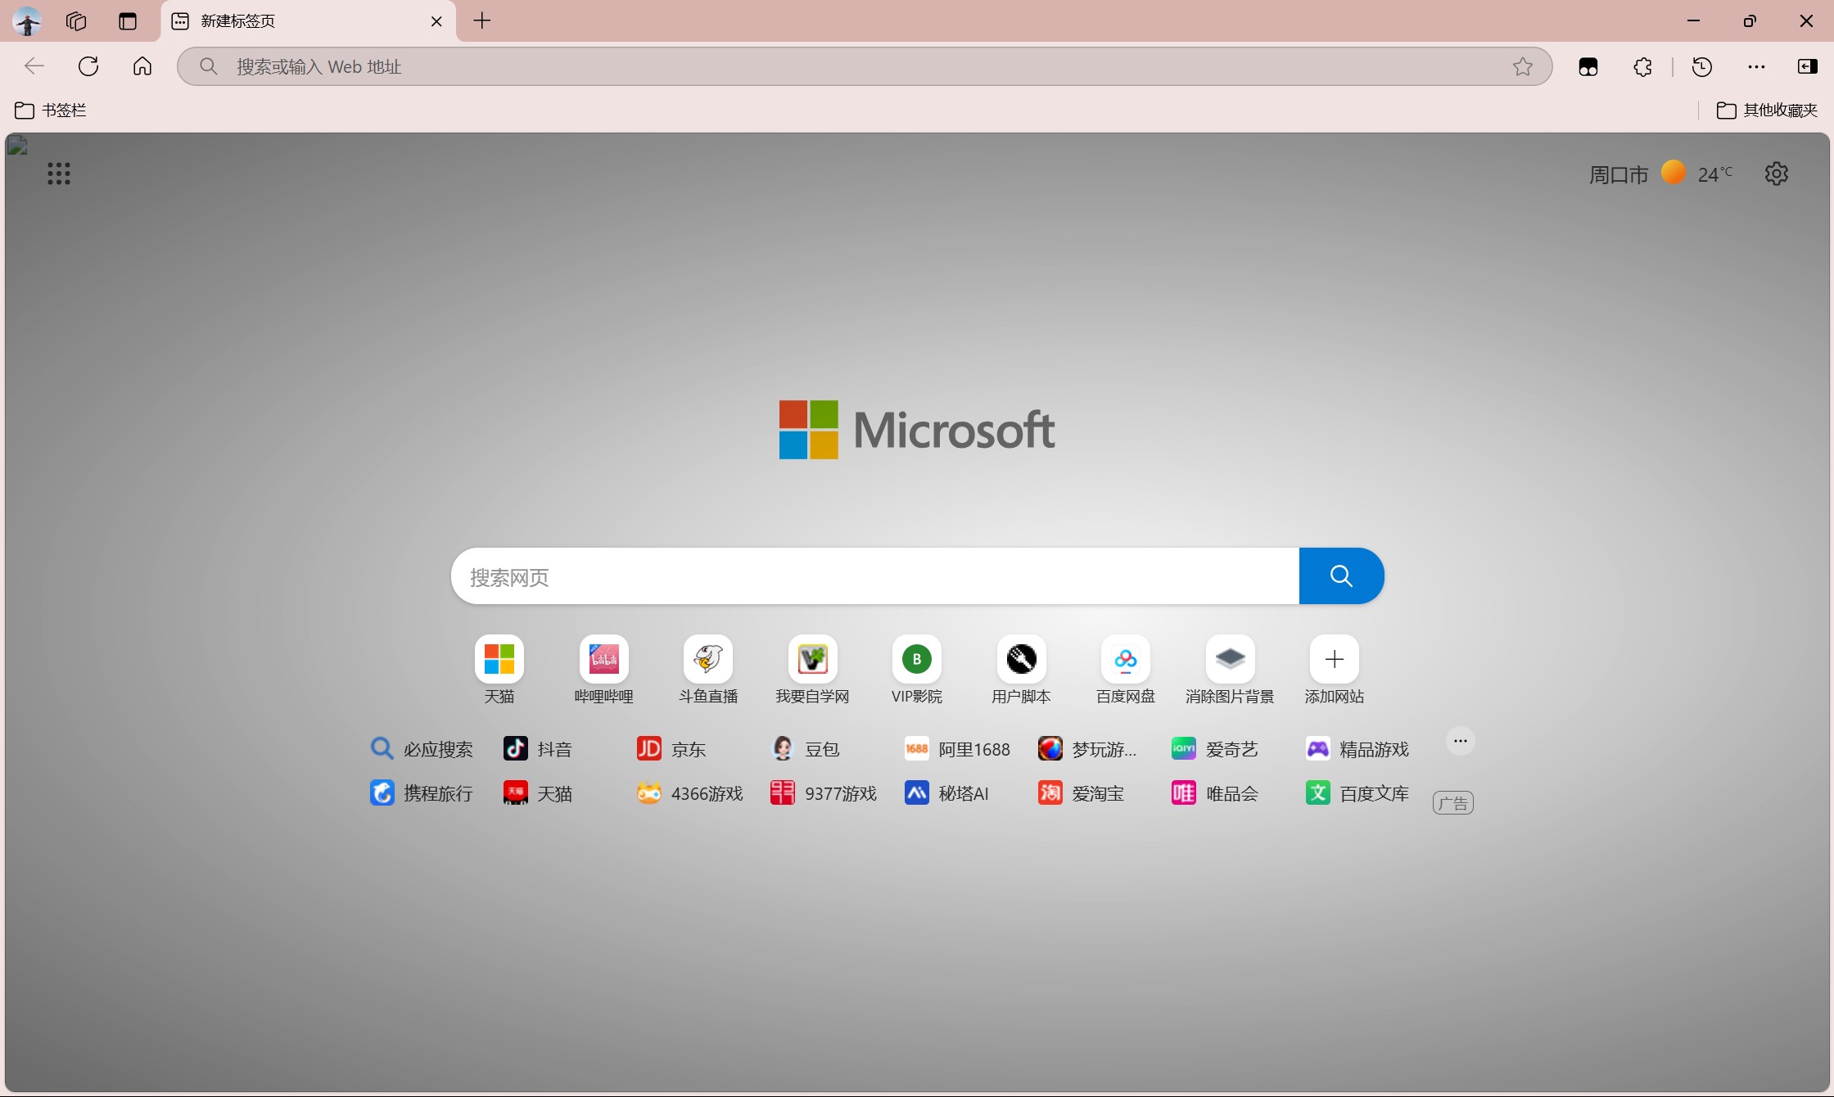The width and height of the screenshot is (1834, 1097).
Task: Open the 必应搜索 link
Action: pos(422,748)
